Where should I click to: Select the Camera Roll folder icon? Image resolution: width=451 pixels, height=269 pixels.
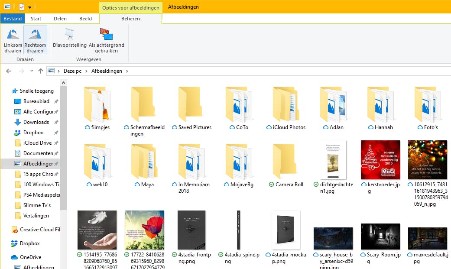coord(286,162)
